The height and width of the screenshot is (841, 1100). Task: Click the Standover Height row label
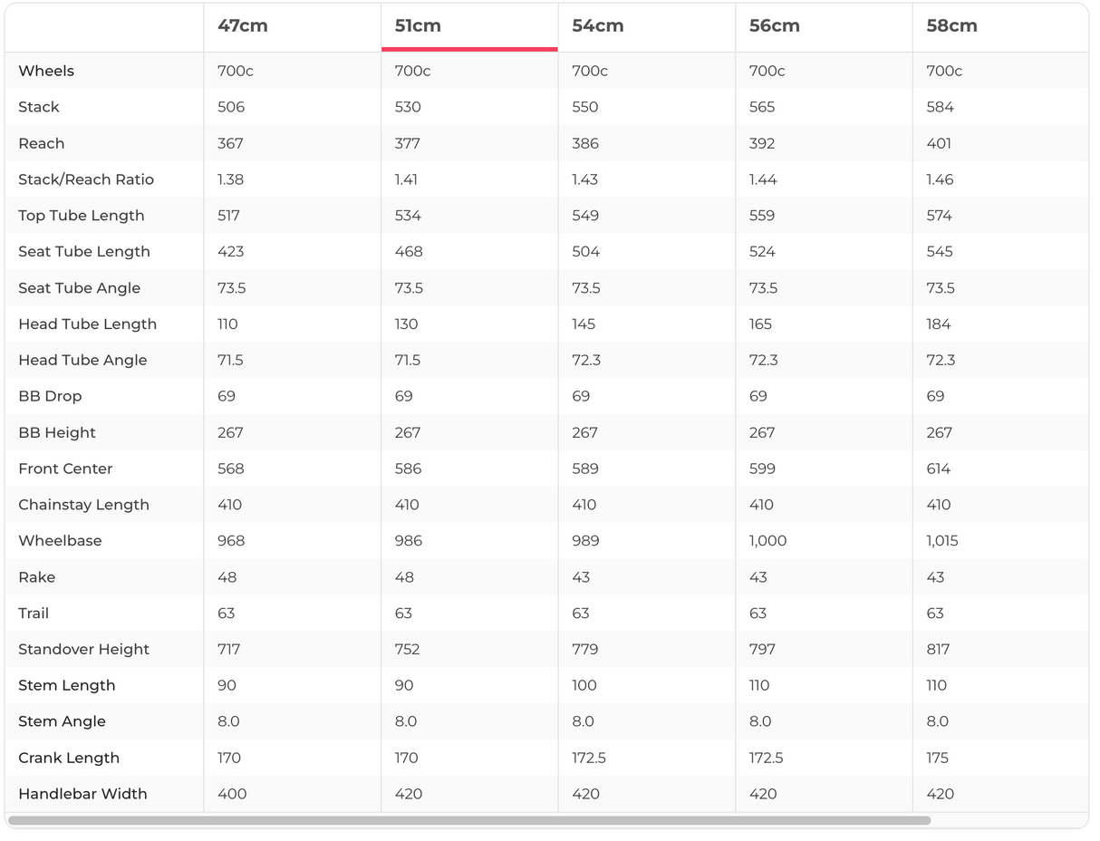pos(83,649)
